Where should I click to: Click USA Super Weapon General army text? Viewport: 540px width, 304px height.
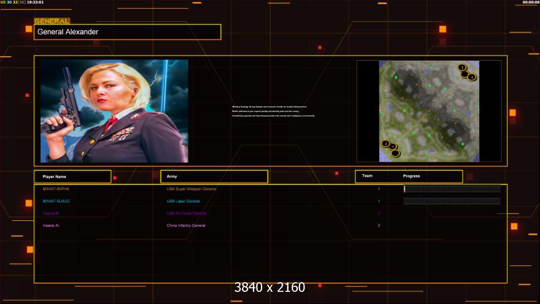click(191, 189)
